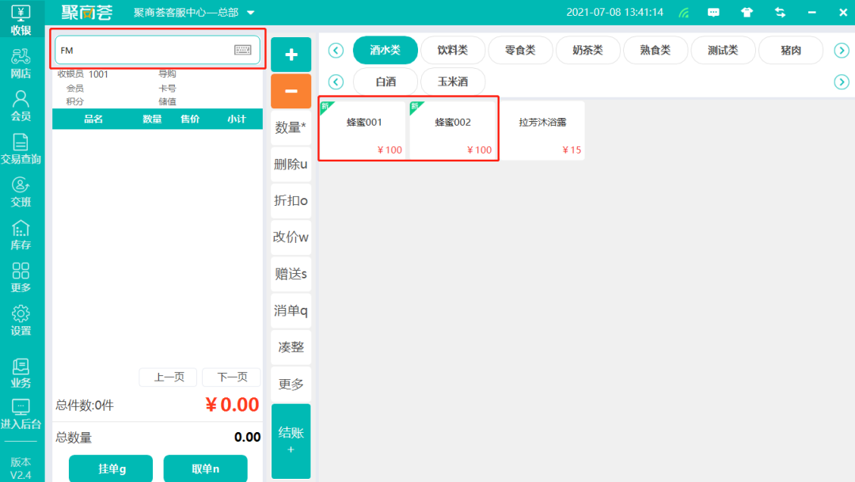Click the shirt icon in the title bar
This screenshot has height=482, width=855.
pyautogui.click(x=745, y=12)
